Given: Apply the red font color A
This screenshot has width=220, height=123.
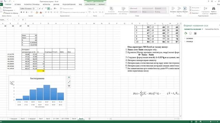Looking at the screenshot, I should [41, 12].
